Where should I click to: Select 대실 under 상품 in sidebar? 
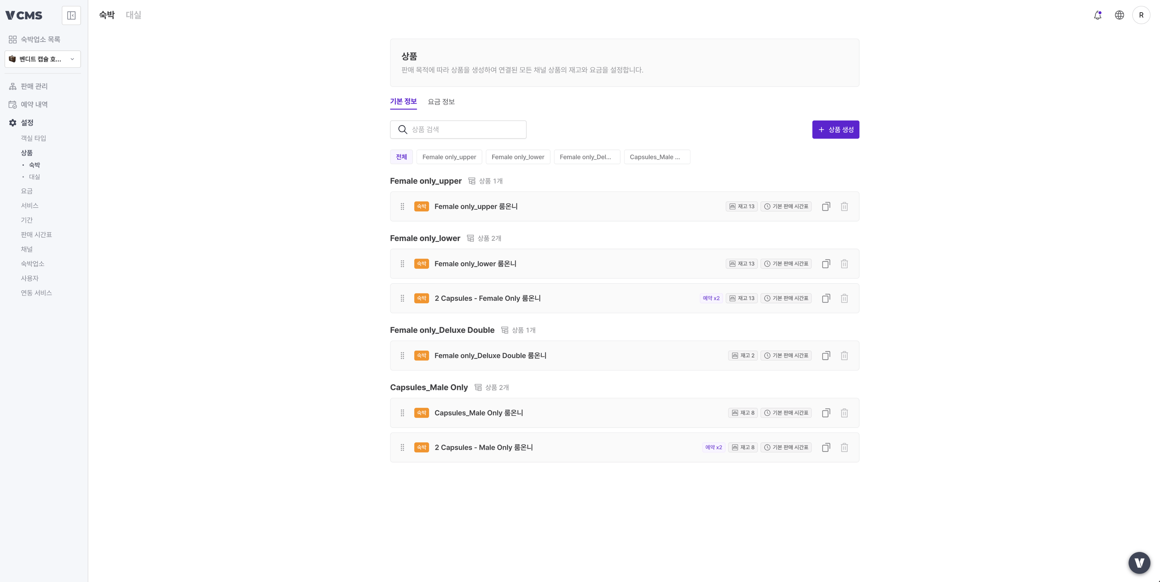(35, 176)
